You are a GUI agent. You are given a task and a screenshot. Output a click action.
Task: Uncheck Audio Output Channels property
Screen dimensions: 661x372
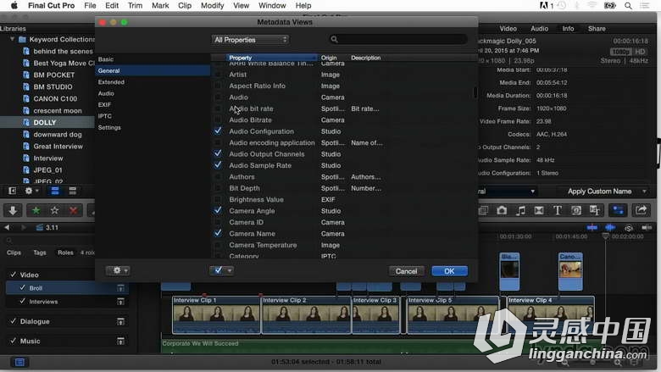click(218, 153)
